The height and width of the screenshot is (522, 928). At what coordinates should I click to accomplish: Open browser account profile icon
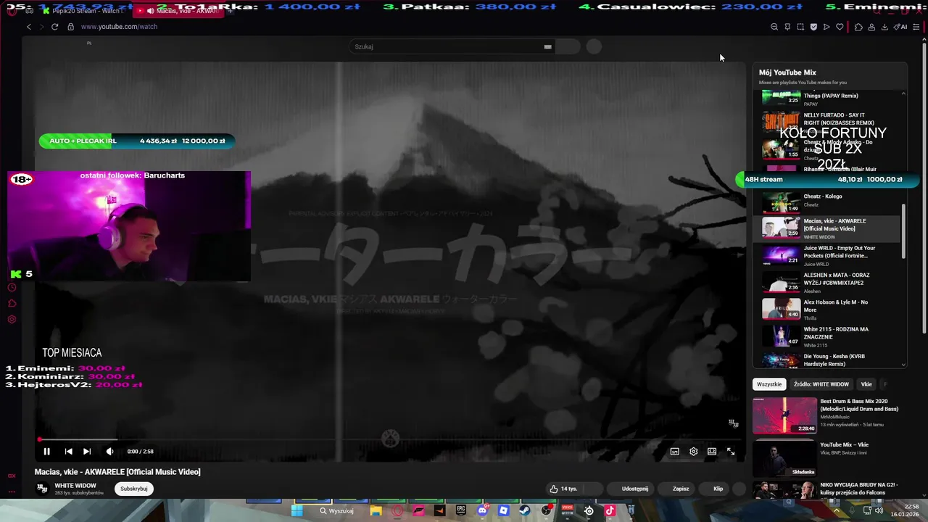(x=871, y=27)
